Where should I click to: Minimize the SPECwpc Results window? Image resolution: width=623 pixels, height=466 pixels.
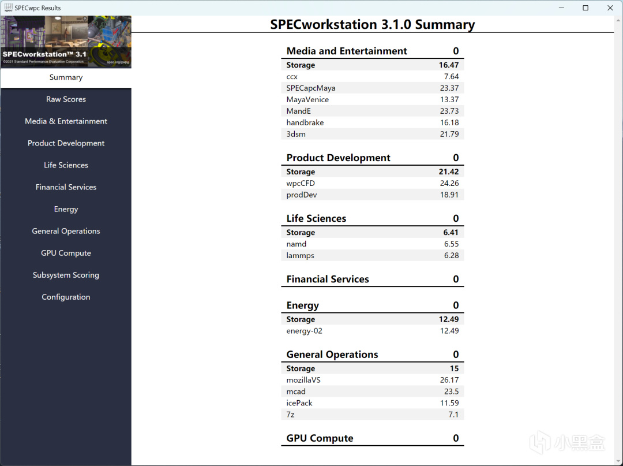[561, 8]
